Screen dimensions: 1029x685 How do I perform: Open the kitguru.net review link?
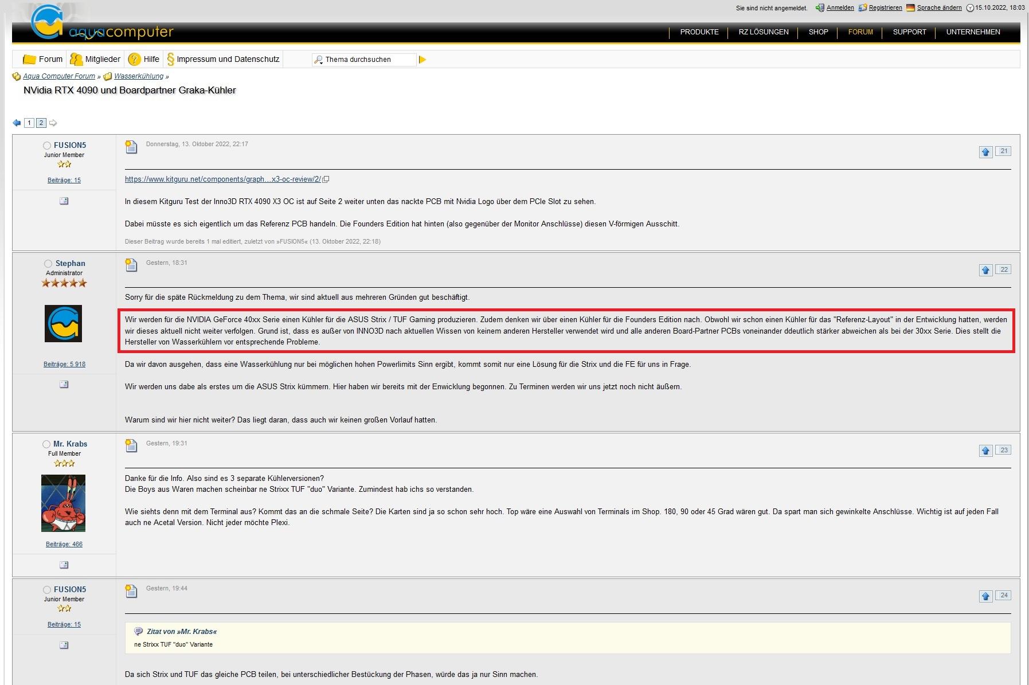223,179
